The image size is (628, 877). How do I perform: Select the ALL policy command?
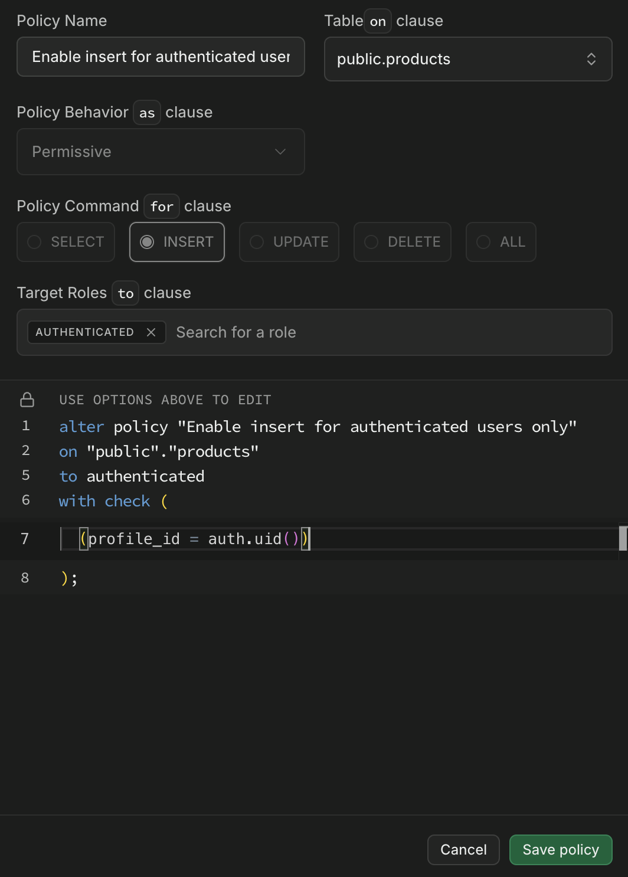point(501,242)
